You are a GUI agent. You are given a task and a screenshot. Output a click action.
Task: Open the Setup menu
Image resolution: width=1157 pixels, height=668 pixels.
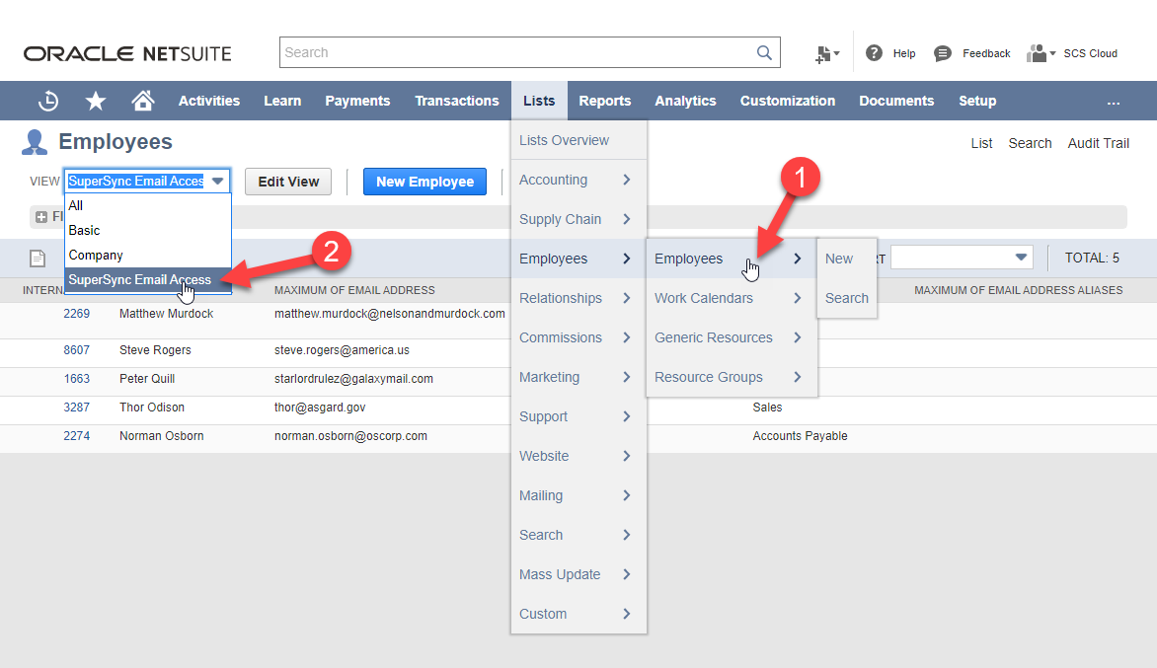(977, 101)
